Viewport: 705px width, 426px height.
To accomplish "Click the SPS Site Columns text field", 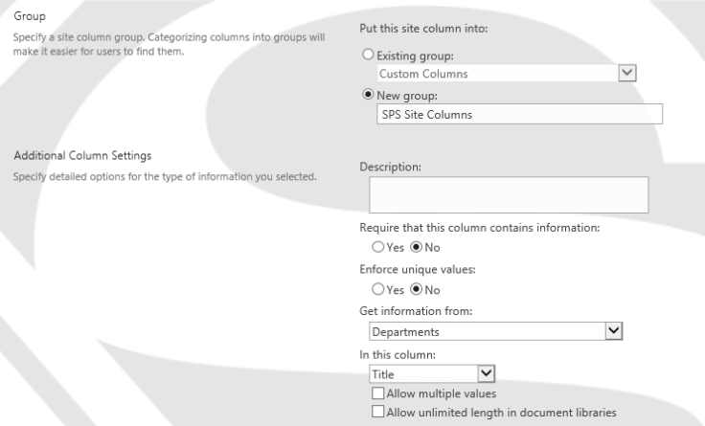I will point(516,114).
